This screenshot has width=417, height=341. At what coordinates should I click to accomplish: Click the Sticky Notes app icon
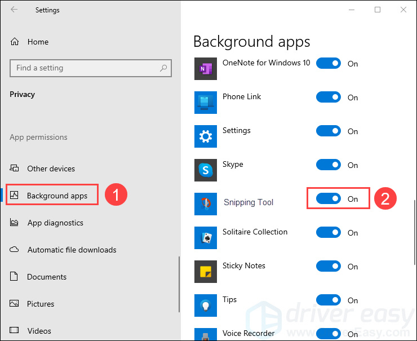click(x=205, y=271)
